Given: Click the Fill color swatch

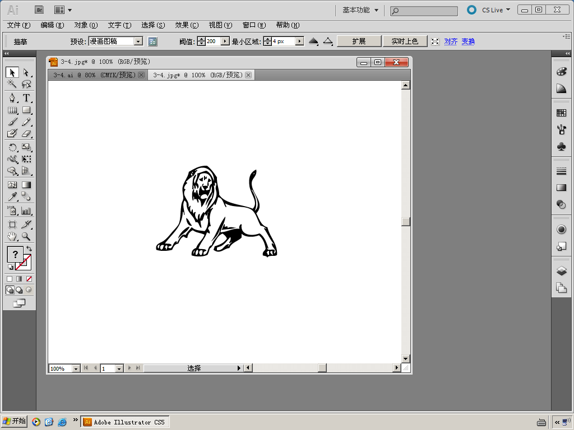Looking at the screenshot, I should [x=15, y=254].
